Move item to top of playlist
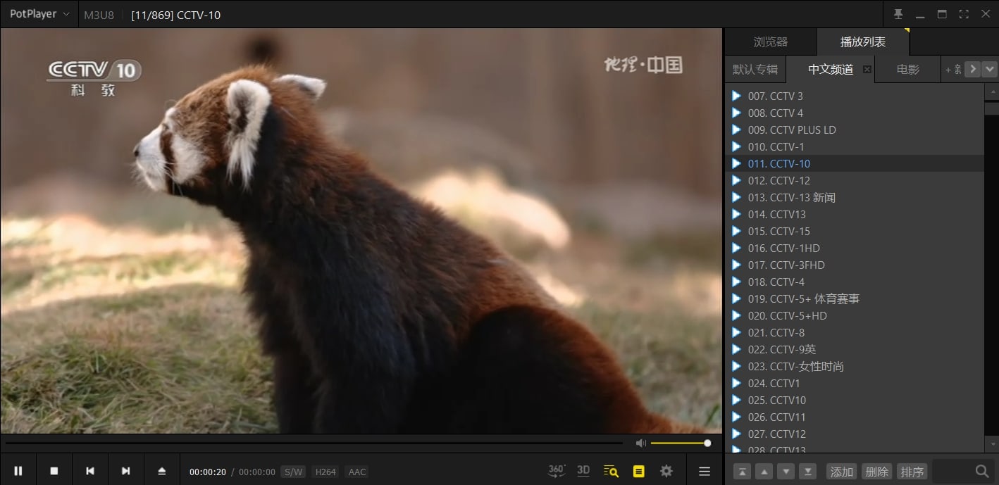Image resolution: width=999 pixels, height=485 pixels. point(742,472)
